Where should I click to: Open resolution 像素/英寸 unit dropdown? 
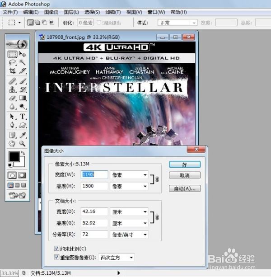129,235
